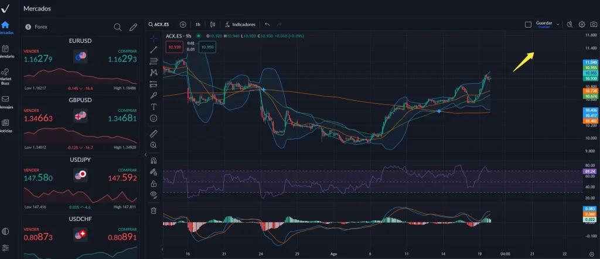Image resolution: width=600 pixels, height=259 pixels.
Task: Open the GBPUSD flag pair icon
Action: 80,115
